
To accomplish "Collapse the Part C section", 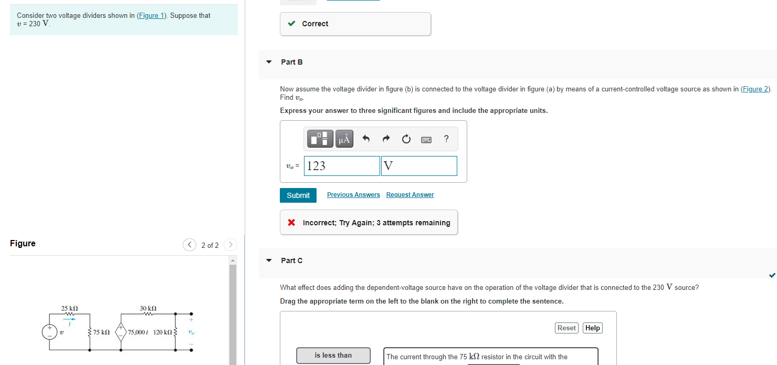I will (x=268, y=260).
